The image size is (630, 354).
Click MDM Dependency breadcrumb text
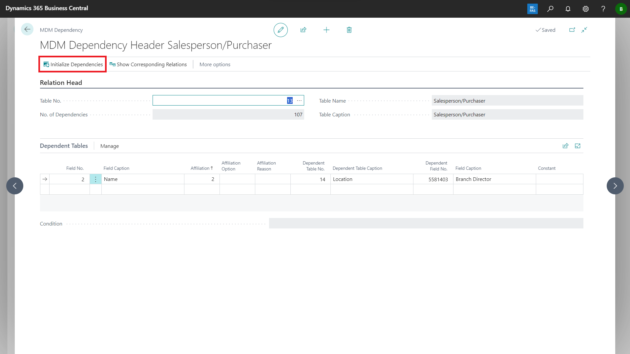coord(61,30)
